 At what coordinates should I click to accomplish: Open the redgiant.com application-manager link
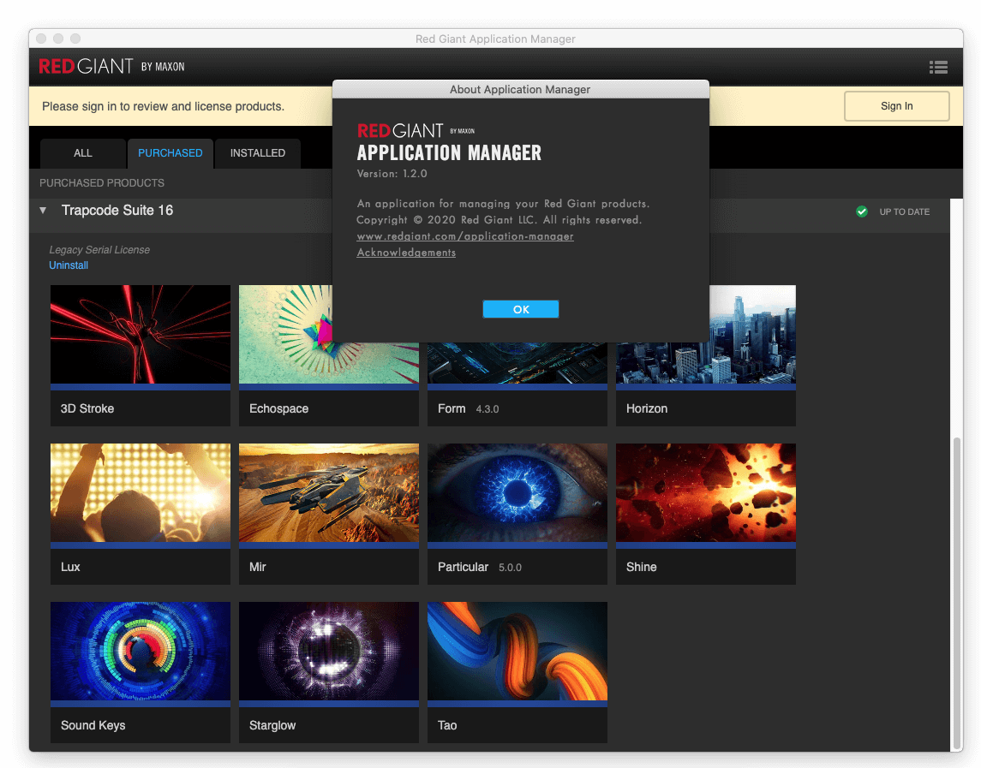pyautogui.click(x=465, y=236)
